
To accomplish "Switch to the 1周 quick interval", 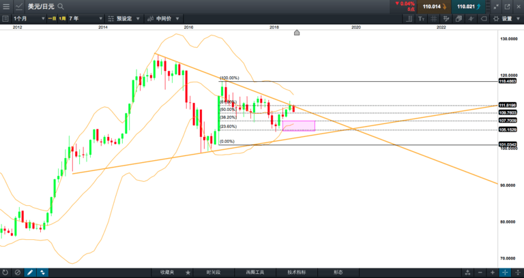I will click(x=62, y=18).
